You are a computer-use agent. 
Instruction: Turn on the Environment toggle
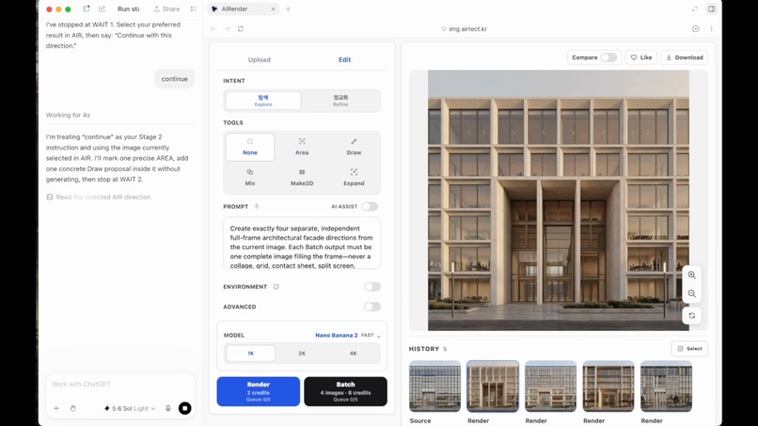click(372, 287)
